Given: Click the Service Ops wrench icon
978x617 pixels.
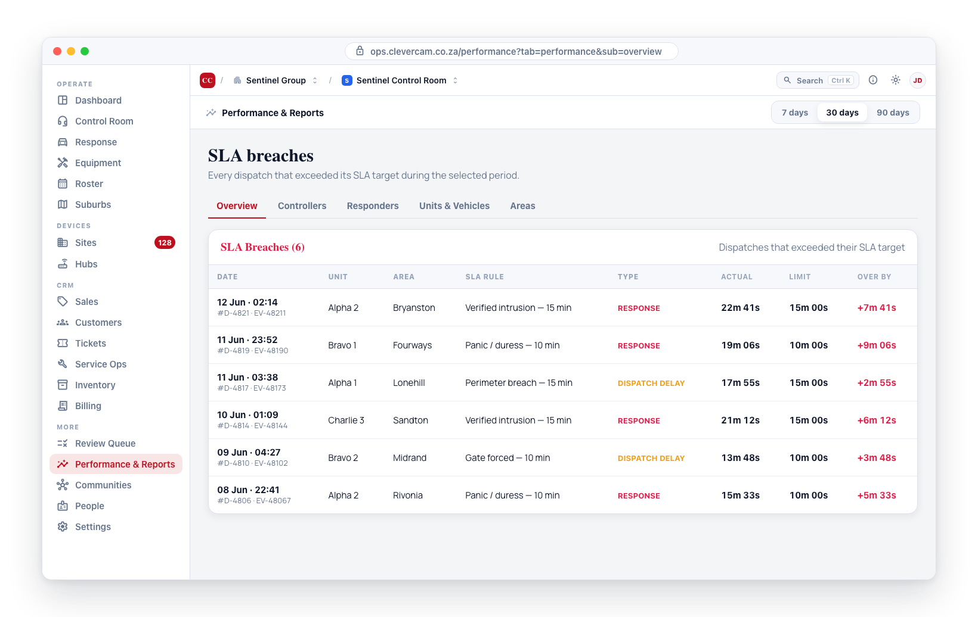Looking at the screenshot, I should 63,364.
